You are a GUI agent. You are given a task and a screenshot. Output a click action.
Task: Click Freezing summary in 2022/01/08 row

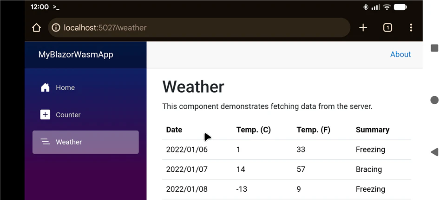tap(370, 189)
